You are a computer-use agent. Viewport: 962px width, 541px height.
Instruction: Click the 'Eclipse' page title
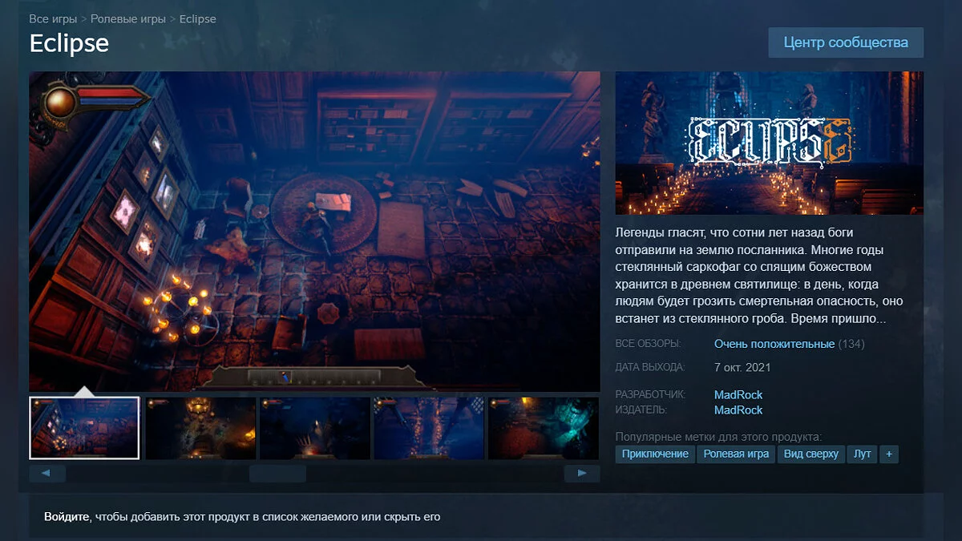pyautogui.click(x=69, y=42)
